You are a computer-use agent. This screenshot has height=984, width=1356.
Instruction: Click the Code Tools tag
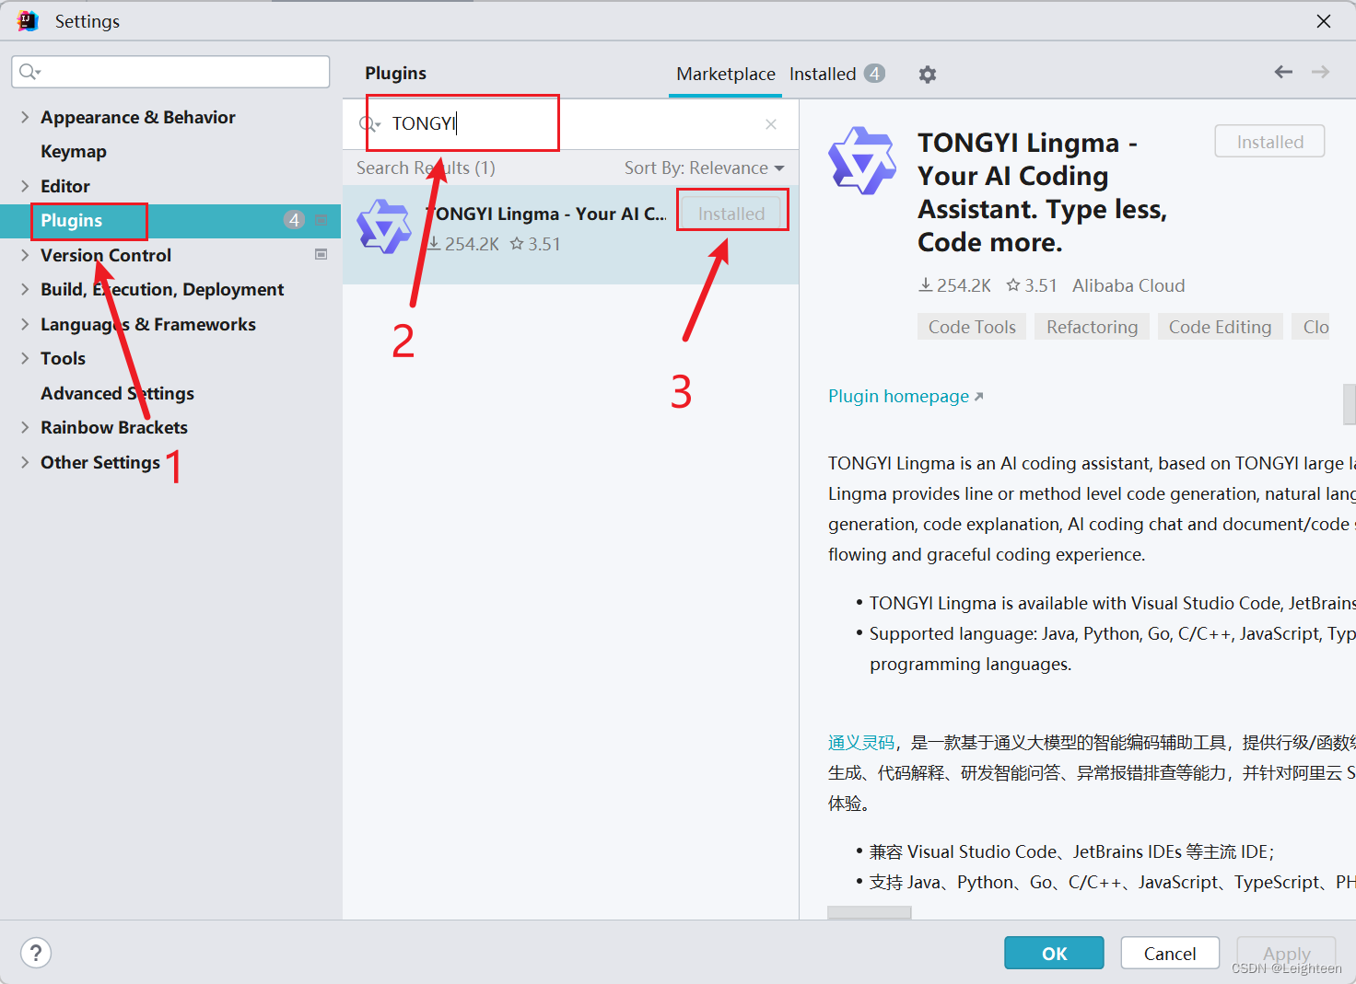[x=972, y=327]
